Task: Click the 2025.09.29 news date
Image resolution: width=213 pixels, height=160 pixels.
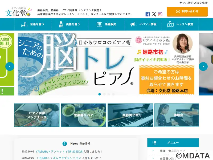Action: (x=28, y=158)
